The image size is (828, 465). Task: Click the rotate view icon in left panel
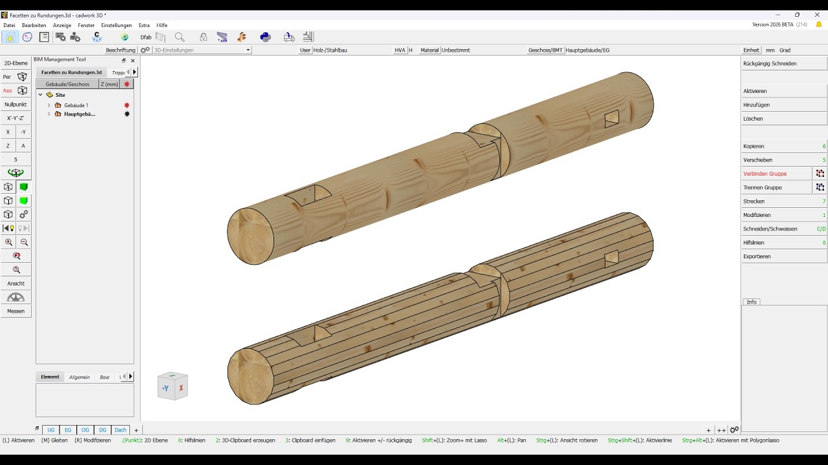16,173
